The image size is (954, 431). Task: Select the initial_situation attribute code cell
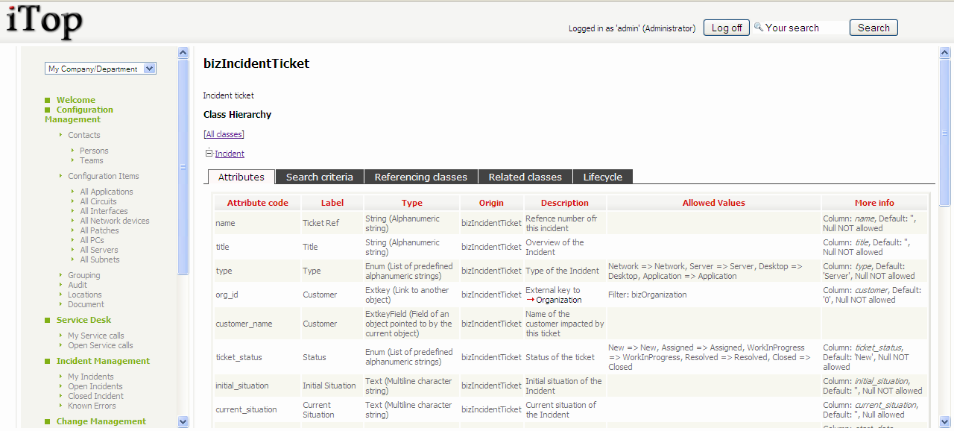coord(258,386)
